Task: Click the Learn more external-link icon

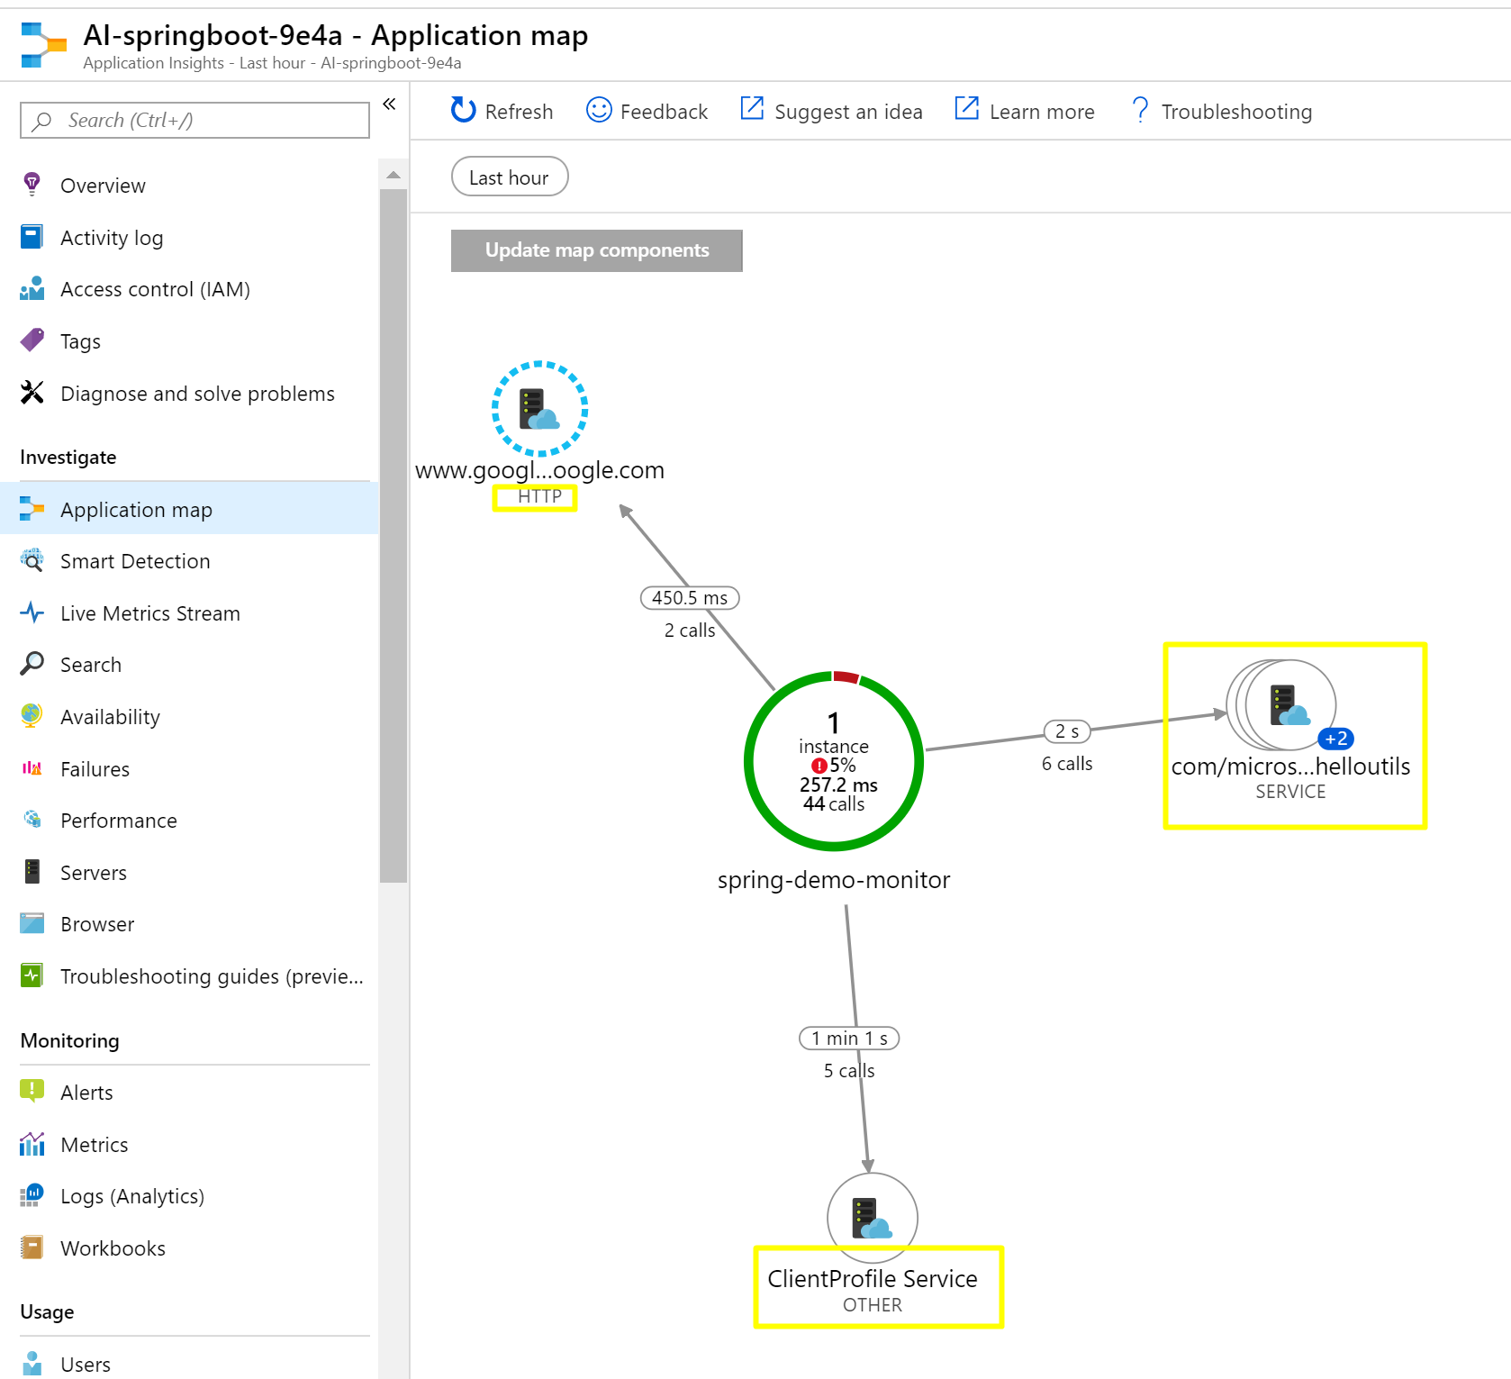Action: tap(967, 108)
